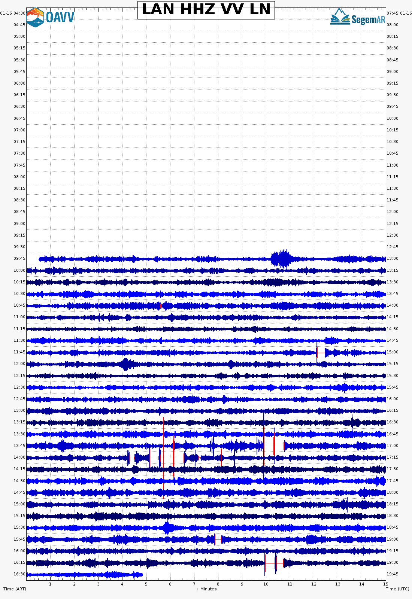Click the seismic burst on 15:30 trace
Image resolution: width=412 pixels, height=599 pixels.
[167, 527]
